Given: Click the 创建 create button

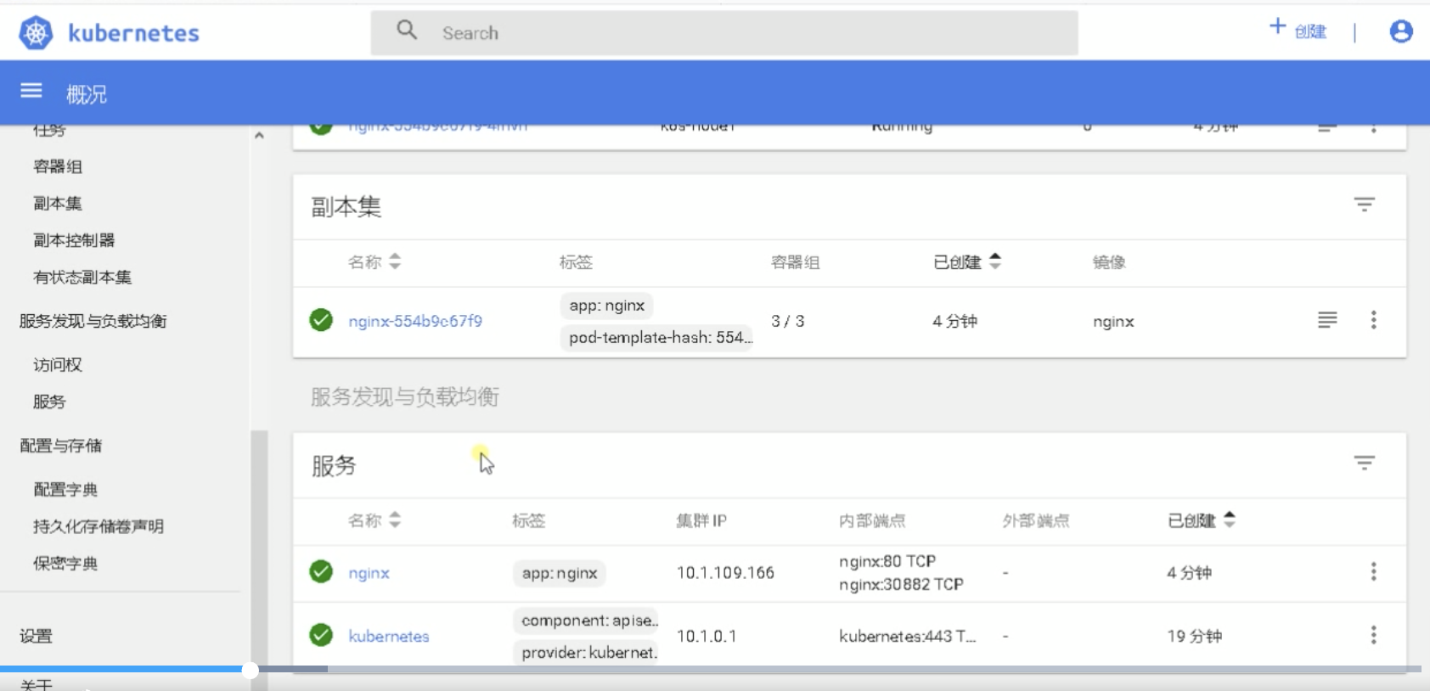Looking at the screenshot, I should coord(1298,31).
